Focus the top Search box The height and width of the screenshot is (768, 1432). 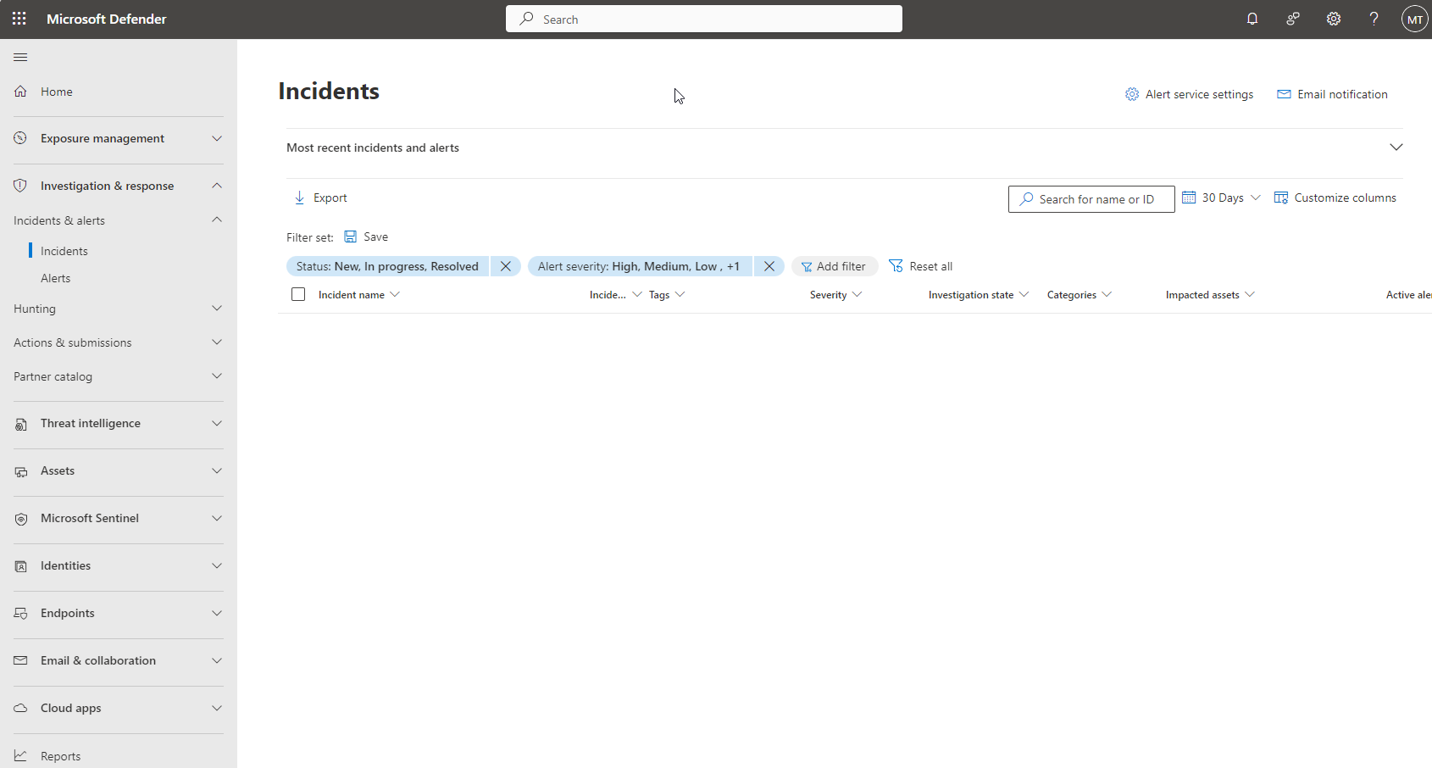(704, 19)
